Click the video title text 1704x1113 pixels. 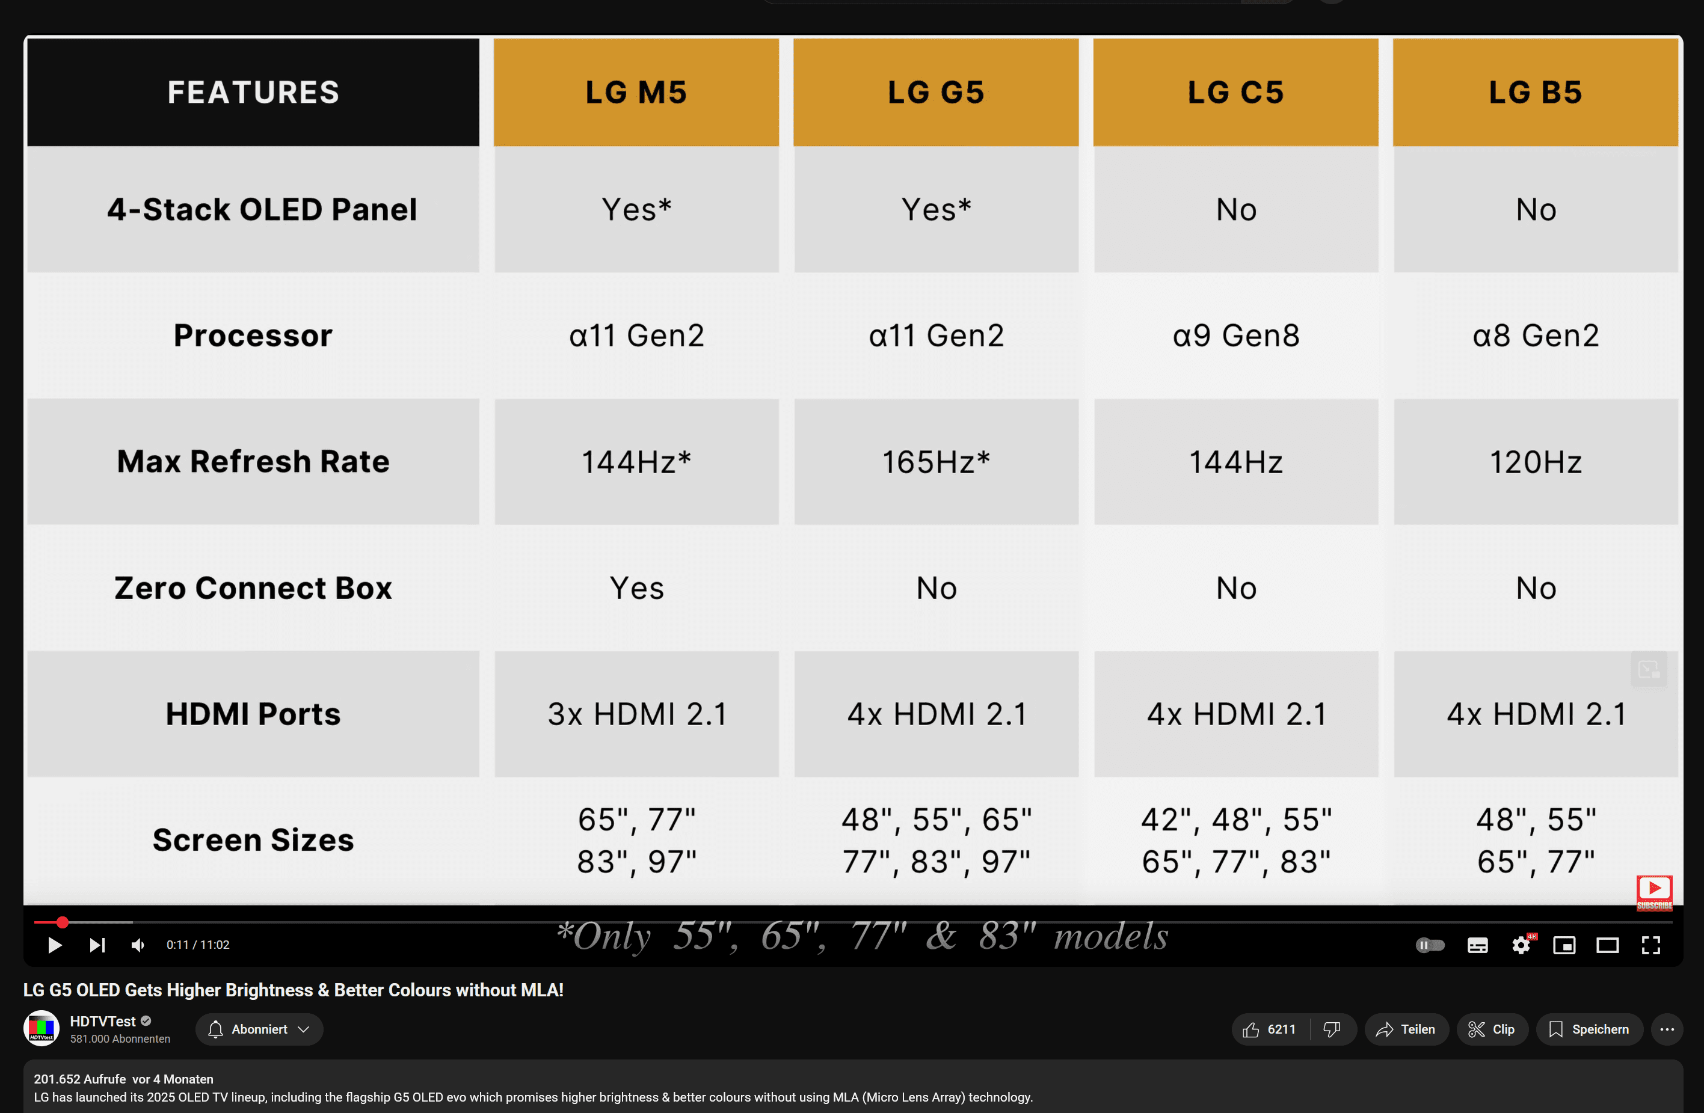(x=294, y=989)
